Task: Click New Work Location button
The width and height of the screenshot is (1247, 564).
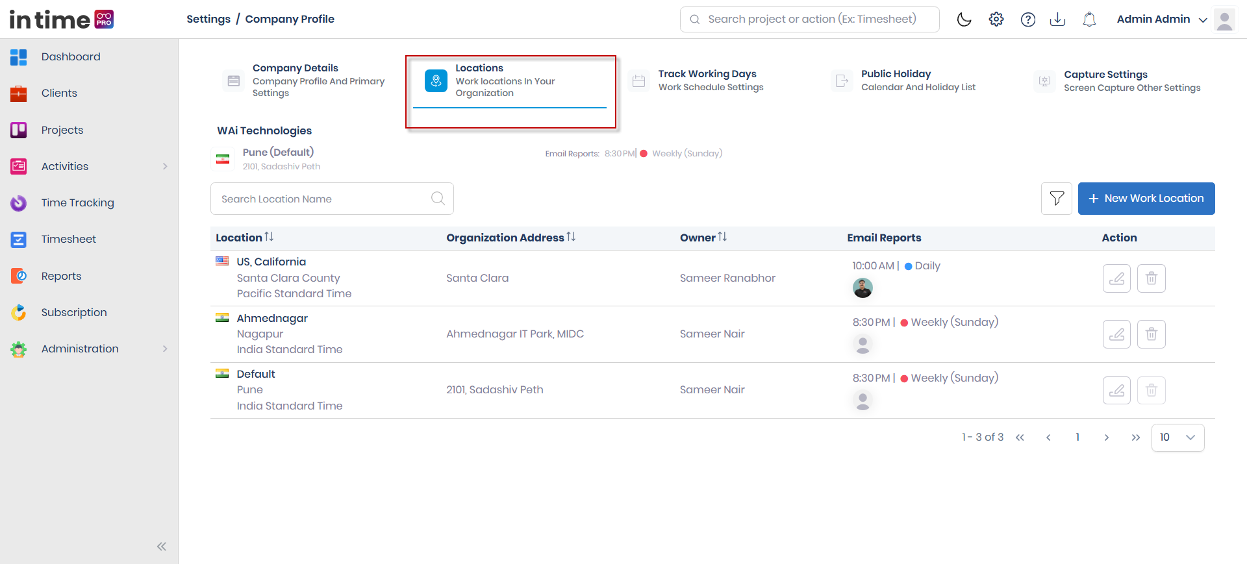Action: coord(1146,199)
